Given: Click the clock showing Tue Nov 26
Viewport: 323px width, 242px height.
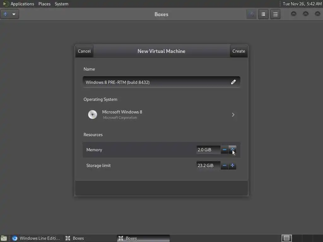Looking at the screenshot, I should click(x=302, y=4).
